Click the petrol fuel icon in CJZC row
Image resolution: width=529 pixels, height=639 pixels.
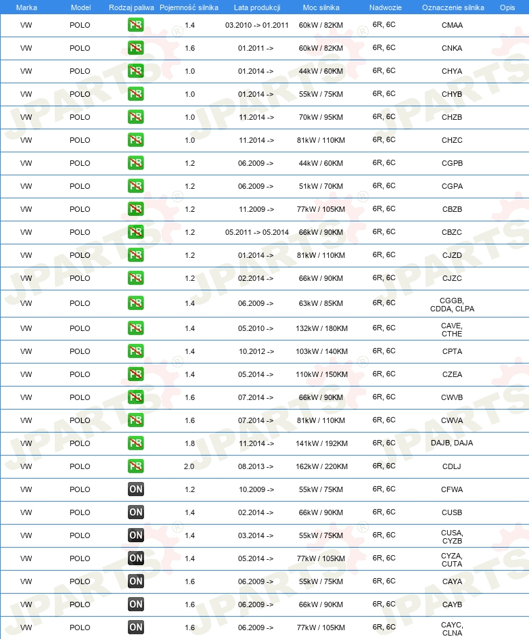[135, 278]
